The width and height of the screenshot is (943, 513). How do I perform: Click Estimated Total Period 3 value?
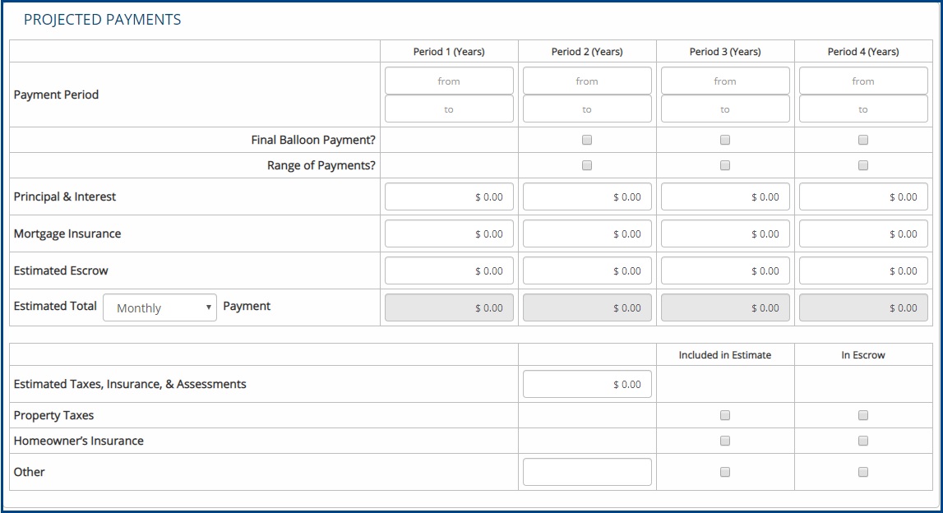pyautogui.click(x=725, y=307)
